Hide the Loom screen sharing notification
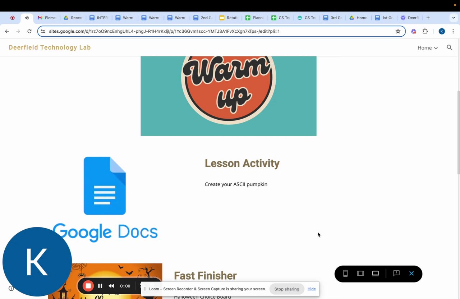Image resolution: width=460 pixels, height=299 pixels. tap(312, 289)
